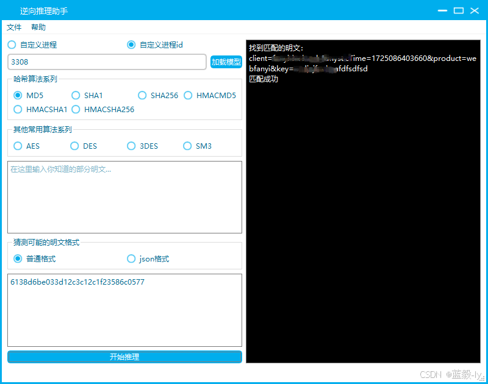This screenshot has width=488, height=384.
Task: Click the 开始推理 button
Action: coord(124,357)
